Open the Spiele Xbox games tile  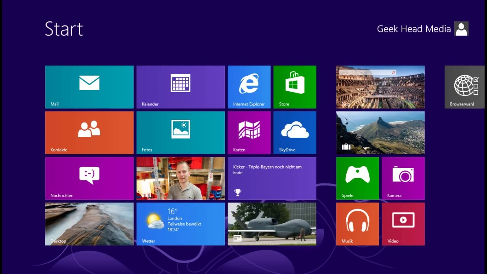[x=358, y=178]
